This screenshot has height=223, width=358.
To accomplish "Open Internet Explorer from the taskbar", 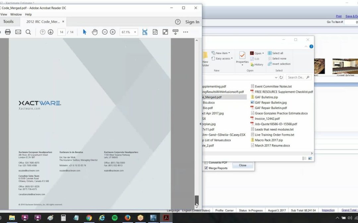I will pos(102,218).
